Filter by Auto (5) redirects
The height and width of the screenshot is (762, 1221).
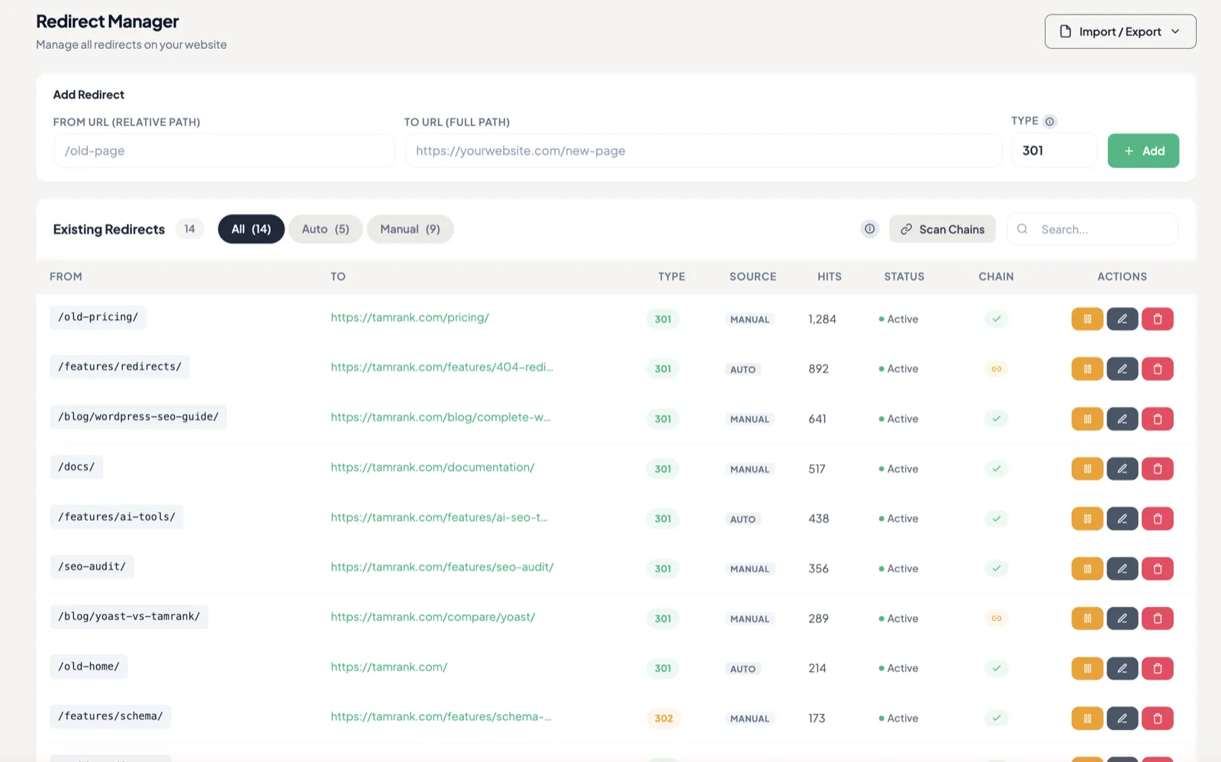point(325,229)
